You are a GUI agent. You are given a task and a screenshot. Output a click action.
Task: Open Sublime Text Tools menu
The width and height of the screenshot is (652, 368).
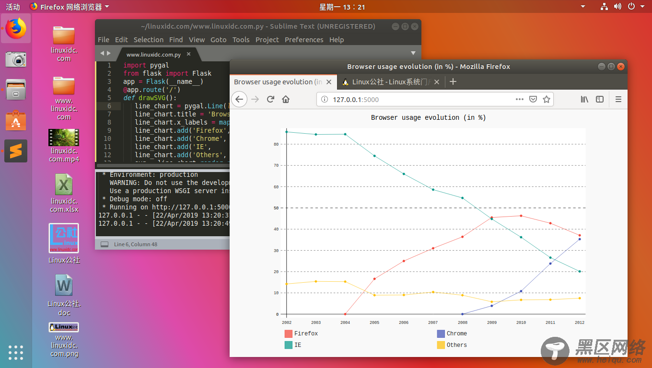tap(241, 40)
